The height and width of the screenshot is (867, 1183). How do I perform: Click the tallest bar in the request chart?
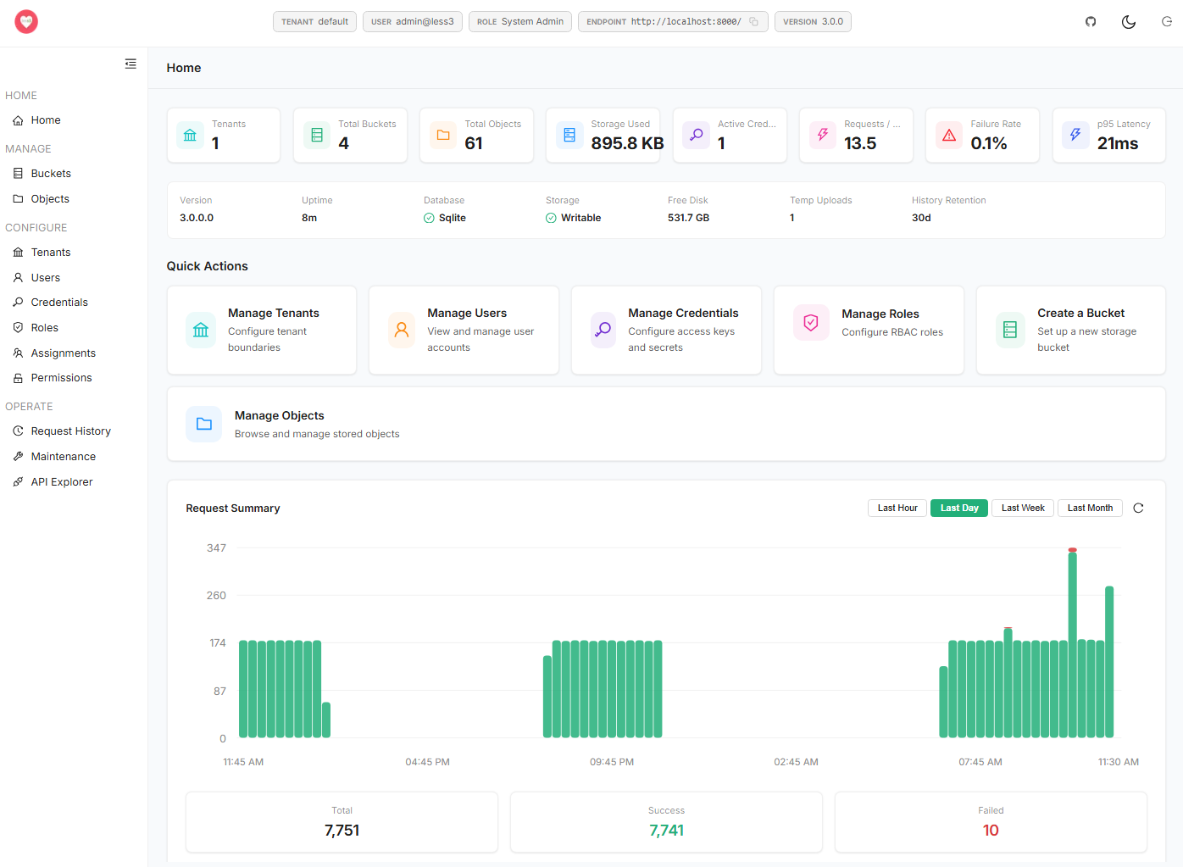pos(1073,643)
